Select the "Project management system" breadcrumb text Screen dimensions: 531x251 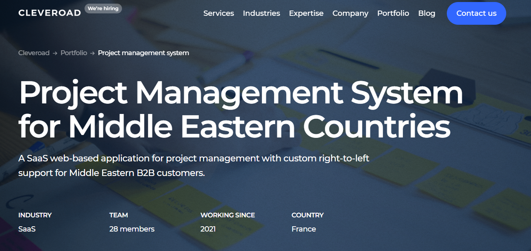tap(143, 53)
